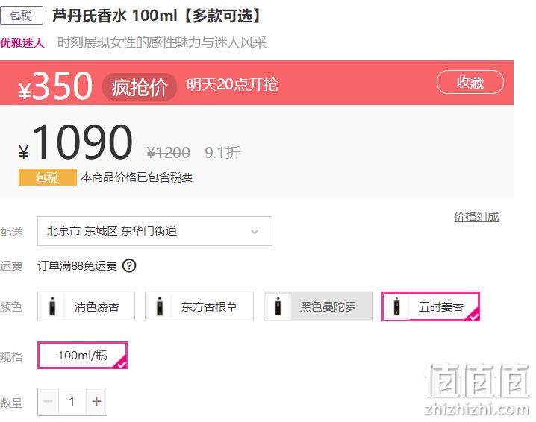Select the 100ml/瓶 specification option
This screenshot has height=422, width=536.
[x=82, y=356]
